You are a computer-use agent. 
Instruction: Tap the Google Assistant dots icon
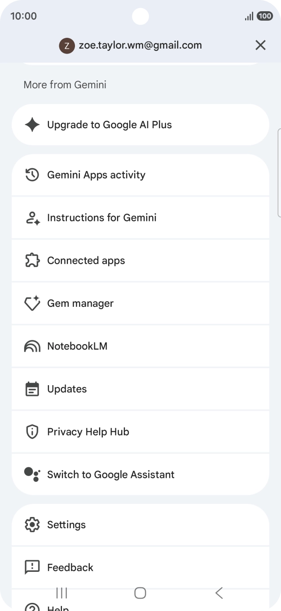(32, 474)
